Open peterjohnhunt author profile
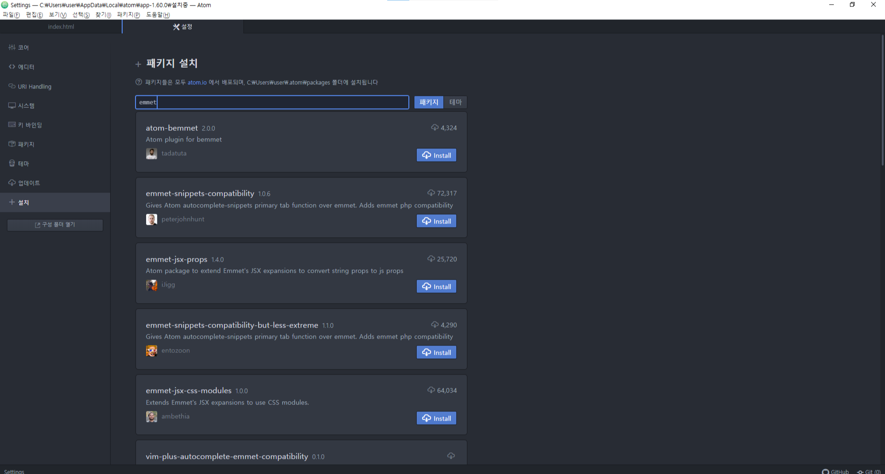Viewport: 885px width, 474px height. click(x=183, y=219)
